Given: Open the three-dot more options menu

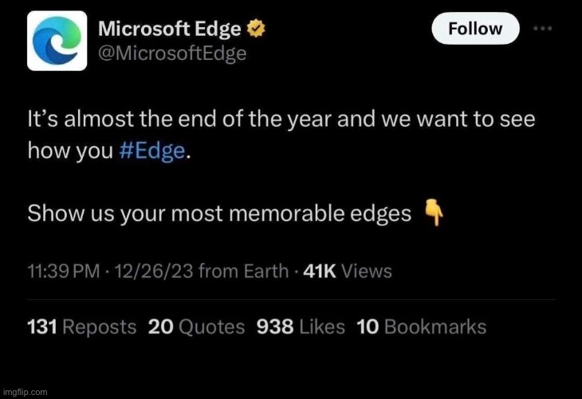Looking at the screenshot, I should (x=543, y=28).
